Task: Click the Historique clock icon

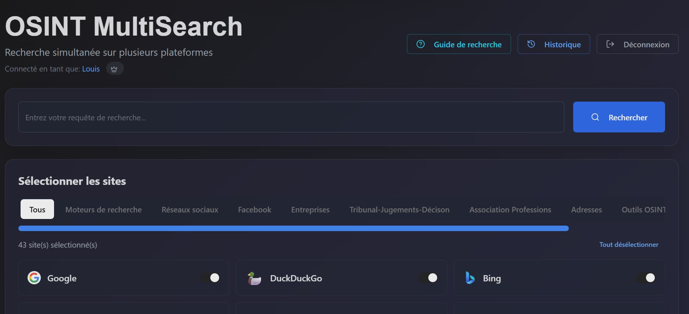Action: click(x=531, y=44)
